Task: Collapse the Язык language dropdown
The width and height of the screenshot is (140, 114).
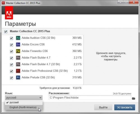Action: (24, 98)
